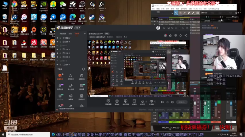Click the grayed start-stream button
Screen dimensions: 245x137
pyautogui.click(x=182, y=102)
